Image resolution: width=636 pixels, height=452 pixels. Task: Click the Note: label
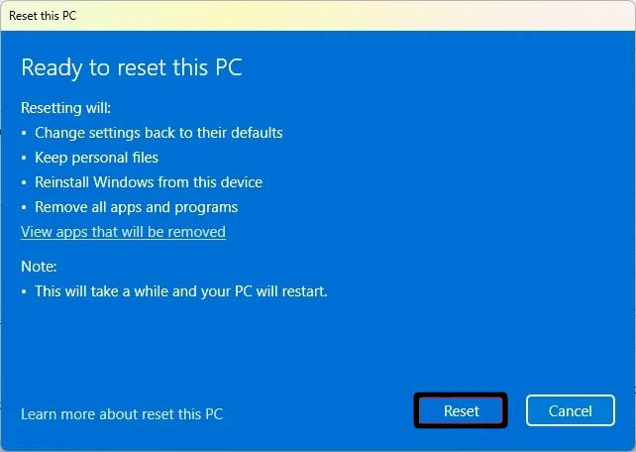tap(39, 267)
